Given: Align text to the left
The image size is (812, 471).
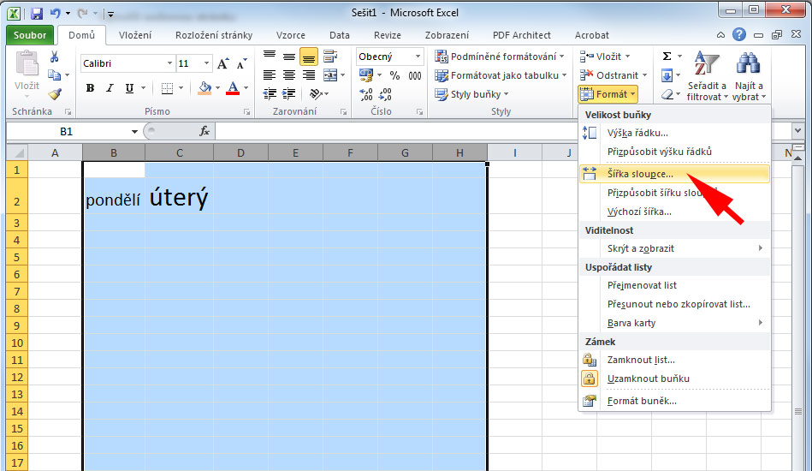Looking at the screenshot, I should click(270, 75).
